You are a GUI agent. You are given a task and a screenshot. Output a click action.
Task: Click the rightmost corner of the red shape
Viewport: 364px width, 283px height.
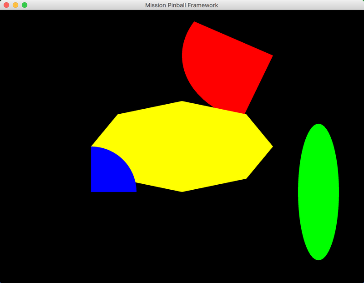tap(272, 56)
